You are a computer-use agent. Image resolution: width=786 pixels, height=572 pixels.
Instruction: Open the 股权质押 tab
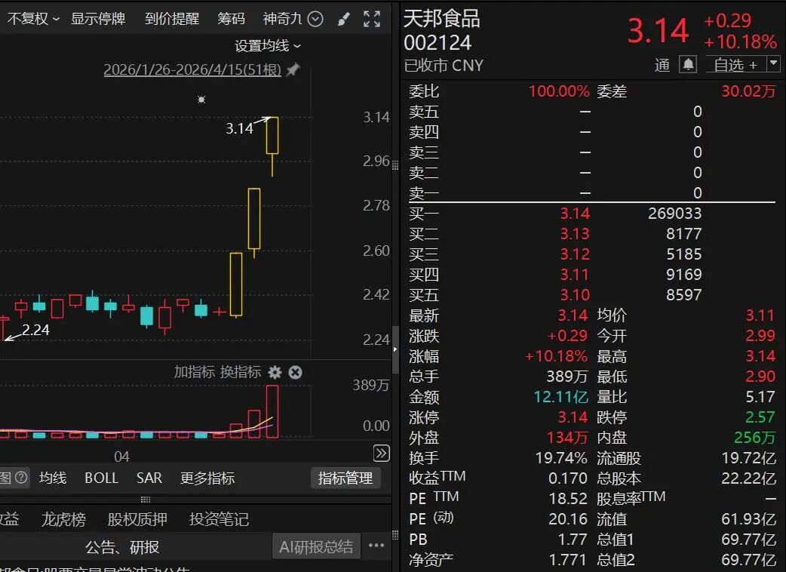click(136, 519)
